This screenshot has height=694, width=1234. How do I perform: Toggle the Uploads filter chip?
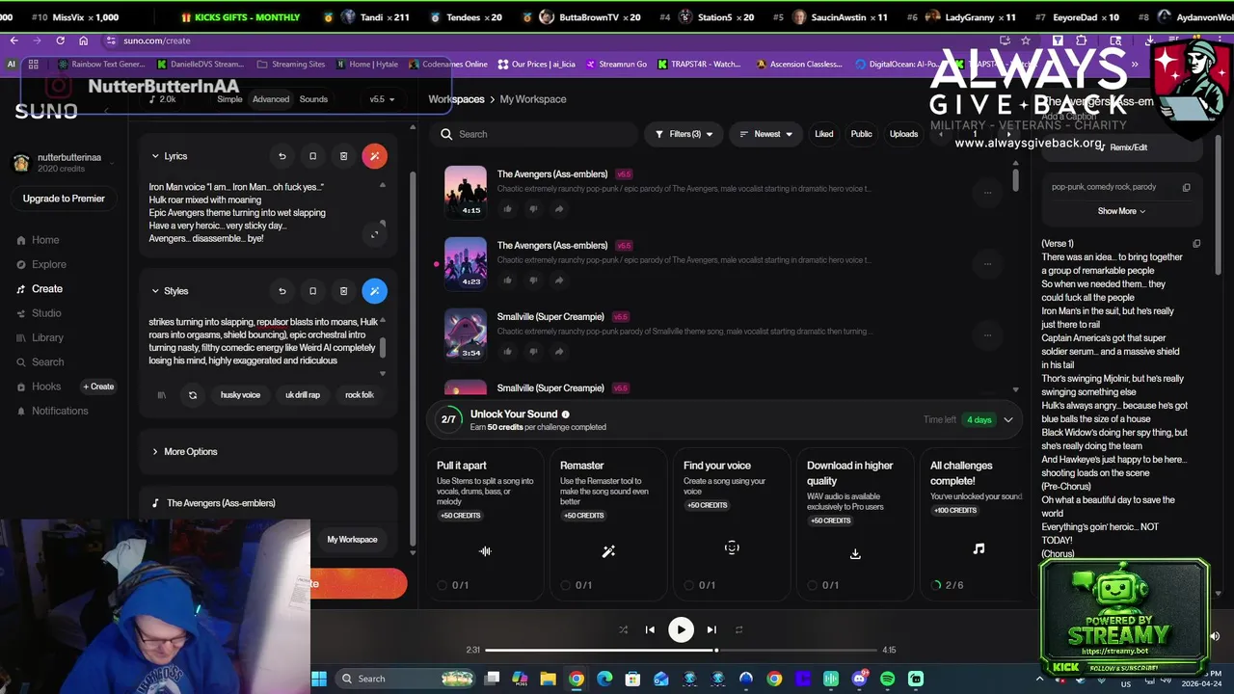(x=903, y=134)
